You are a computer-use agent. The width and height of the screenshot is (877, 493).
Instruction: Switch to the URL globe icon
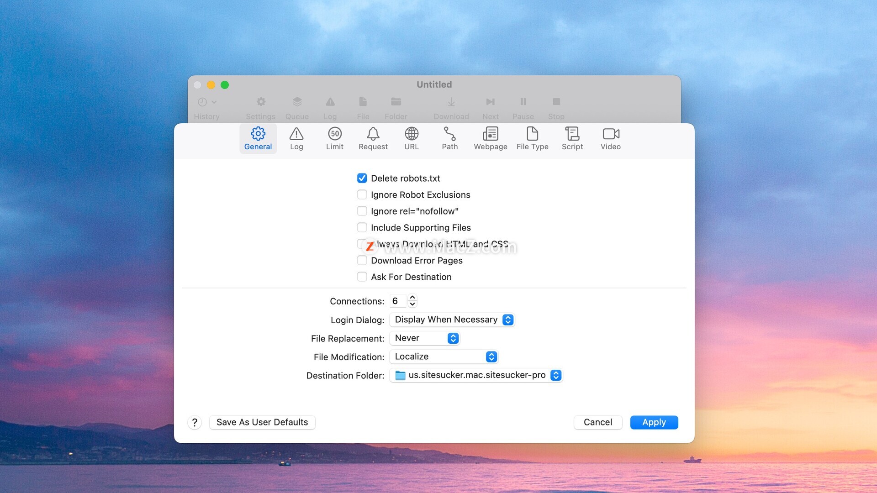point(412,138)
